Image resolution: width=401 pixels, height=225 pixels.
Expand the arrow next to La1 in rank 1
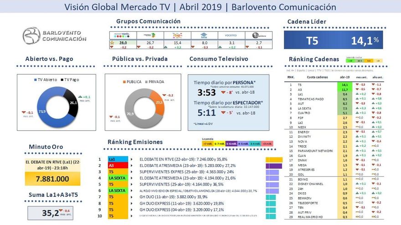tap(131, 160)
